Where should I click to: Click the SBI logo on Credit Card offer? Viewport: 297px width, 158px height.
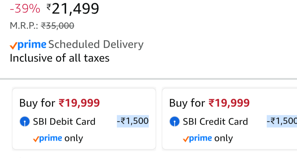click(x=175, y=122)
